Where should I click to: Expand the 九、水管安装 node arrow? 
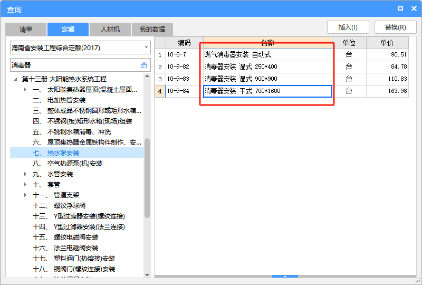pos(25,174)
